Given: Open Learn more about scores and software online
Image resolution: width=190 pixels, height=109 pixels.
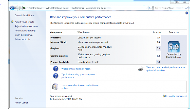Looking at the screenshot, I should click(80, 87).
